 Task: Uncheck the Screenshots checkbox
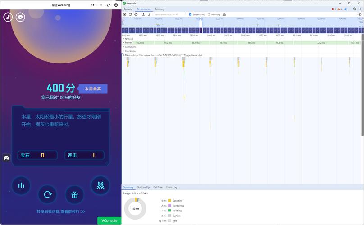pyautogui.click(x=190, y=14)
